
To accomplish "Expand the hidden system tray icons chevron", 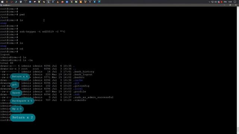I will pos(209,2).
